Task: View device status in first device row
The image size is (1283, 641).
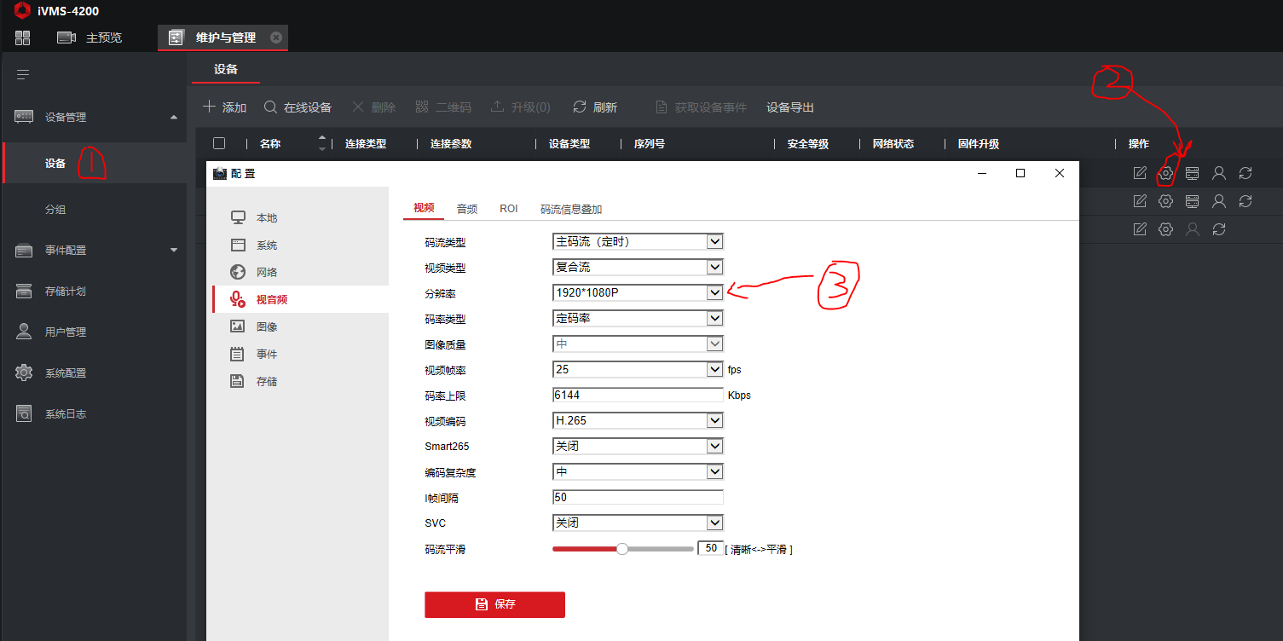Action: (1193, 173)
